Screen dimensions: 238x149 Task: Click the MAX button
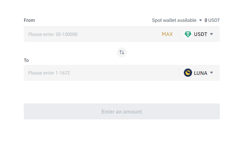167,34
